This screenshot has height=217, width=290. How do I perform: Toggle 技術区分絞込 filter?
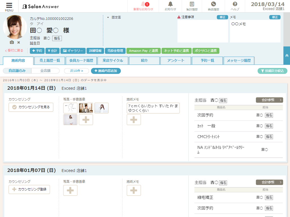pos(272,71)
